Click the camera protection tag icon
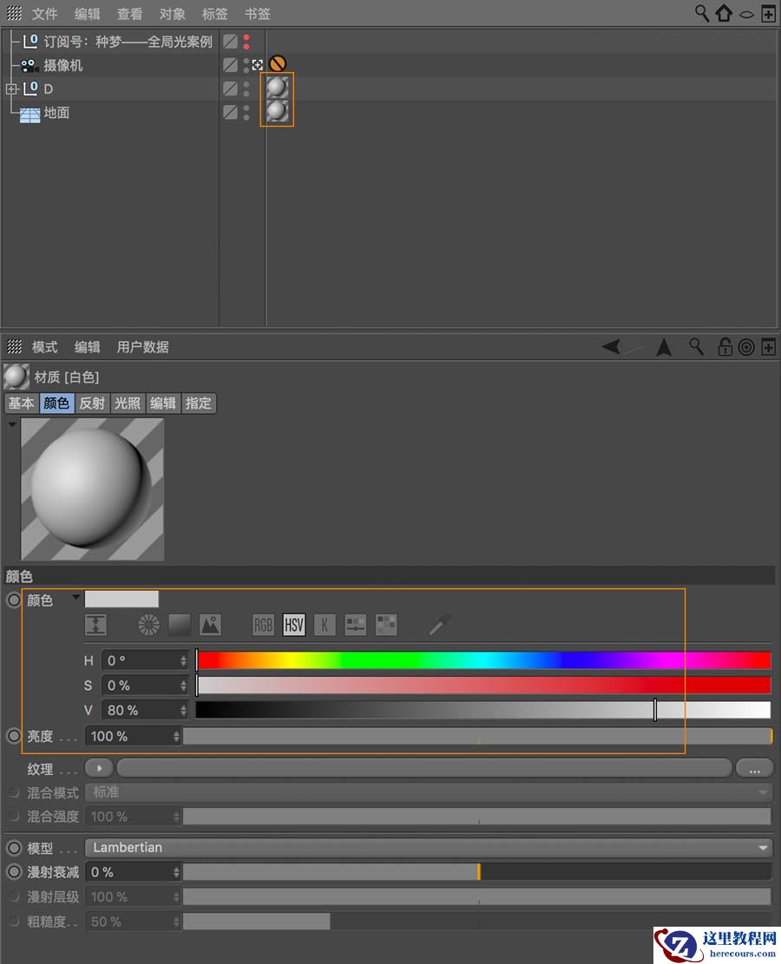Viewport: 781px width, 964px height. 277,63
